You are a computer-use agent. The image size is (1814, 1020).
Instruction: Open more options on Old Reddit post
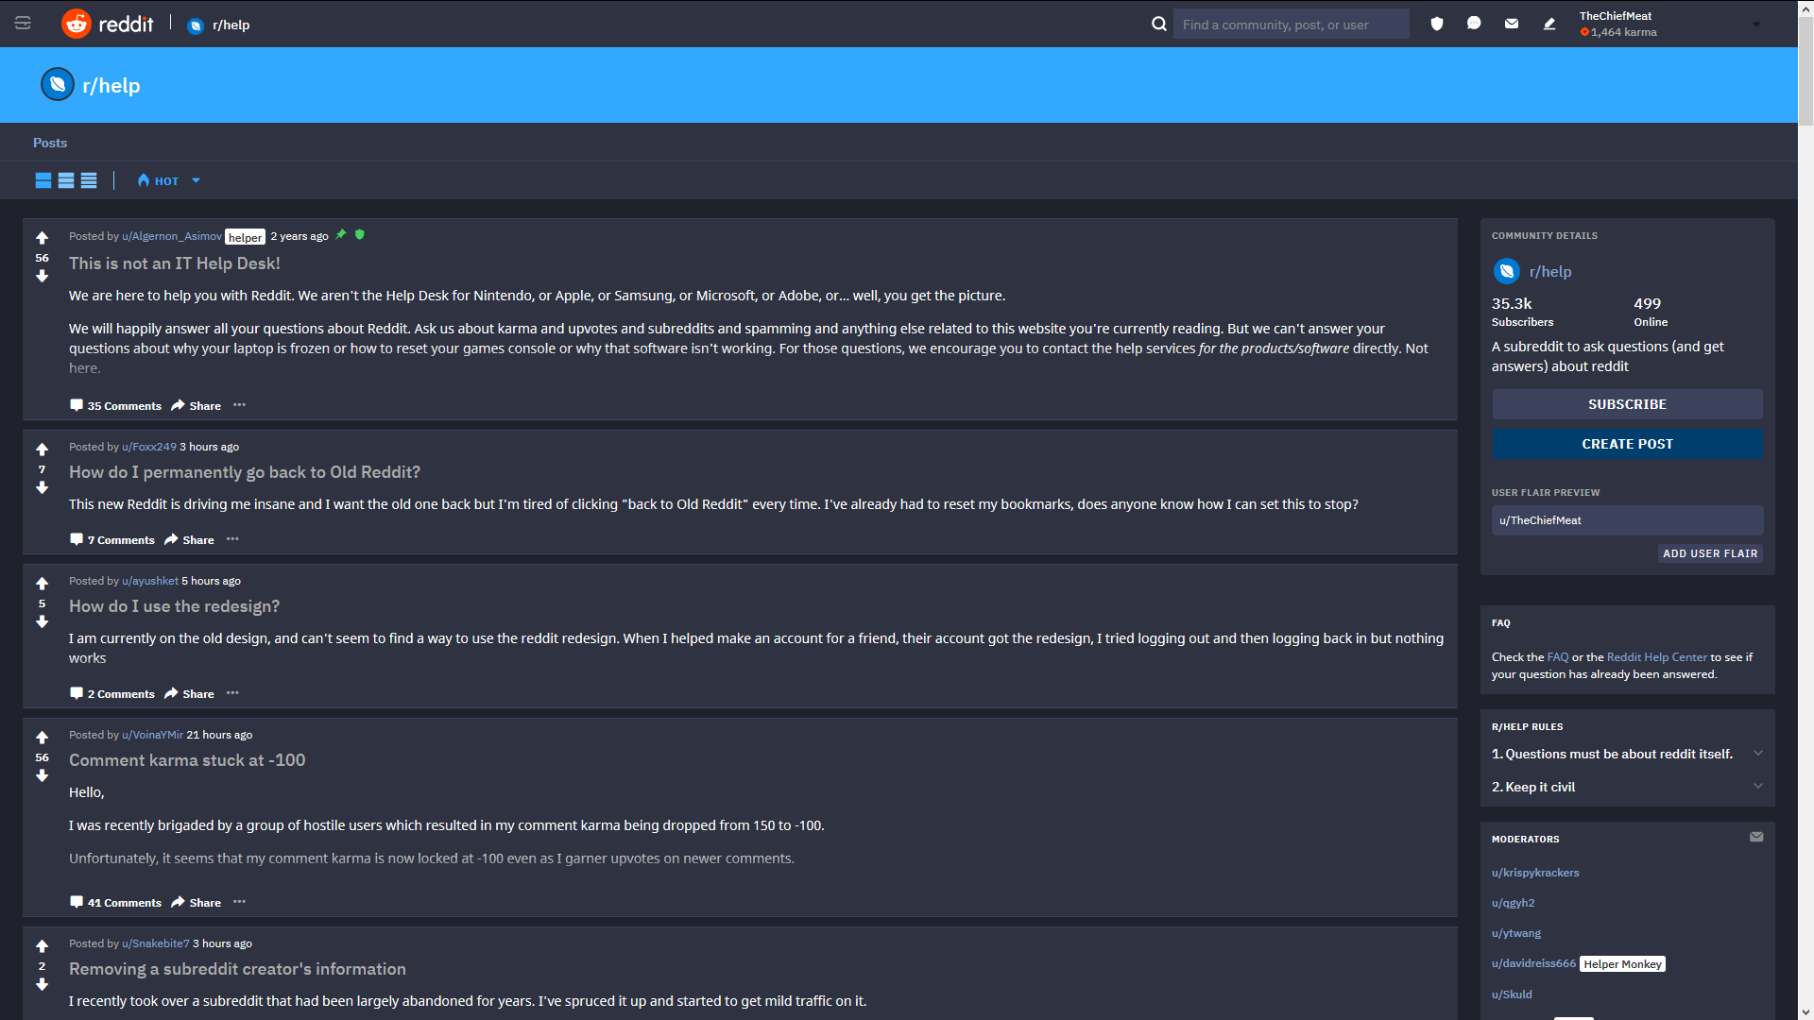[x=232, y=539]
